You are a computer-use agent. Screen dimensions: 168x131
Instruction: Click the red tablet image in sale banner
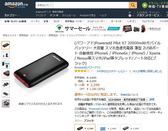pyautogui.click(x=127, y=29)
